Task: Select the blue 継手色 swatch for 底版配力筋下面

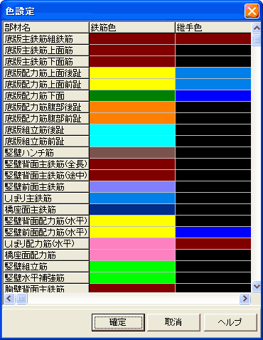Action: [x=213, y=96]
